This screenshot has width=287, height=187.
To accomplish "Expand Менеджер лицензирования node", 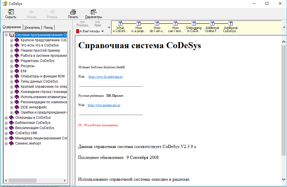I will pos(6,139).
